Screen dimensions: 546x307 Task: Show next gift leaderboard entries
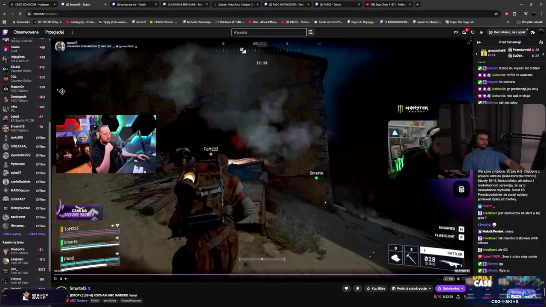pyautogui.click(x=543, y=54)
